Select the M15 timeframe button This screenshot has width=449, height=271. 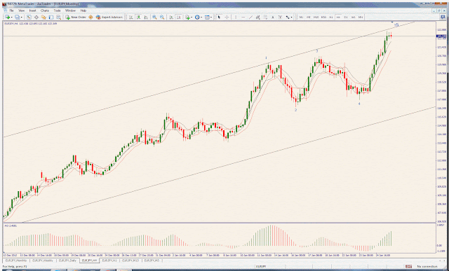point(316,17)
